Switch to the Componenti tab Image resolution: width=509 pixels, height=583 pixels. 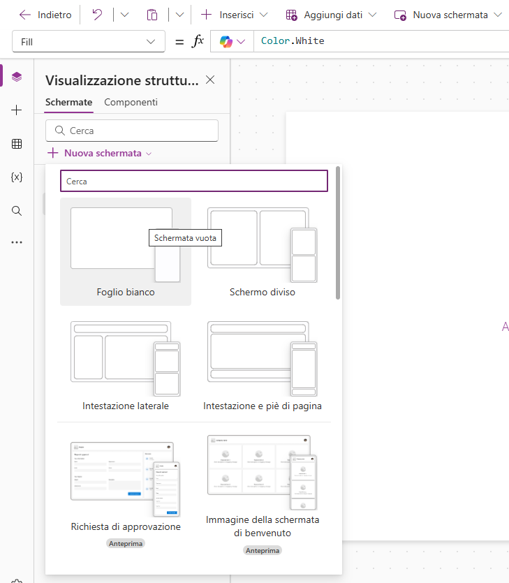[131, 102]
